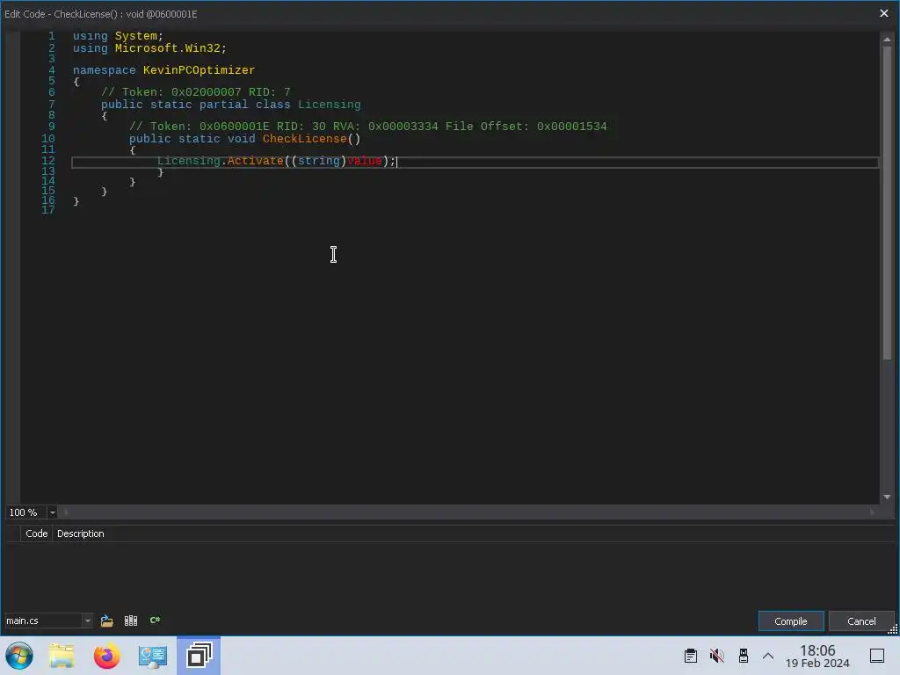This screenshot has height=675, width=900.
Task: Click the editor vertical scrollbar thumb
Action: (x=887, y=203)
